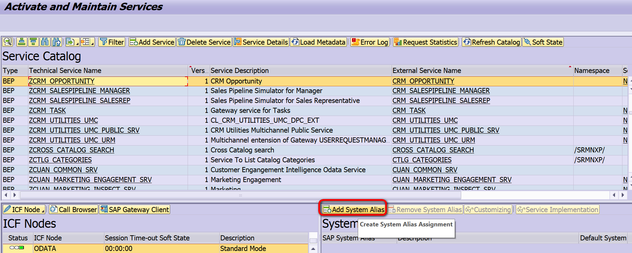The image size is (632, 253).
Task: Open the Export dropdown in toolbar
Action: point(72,42)
